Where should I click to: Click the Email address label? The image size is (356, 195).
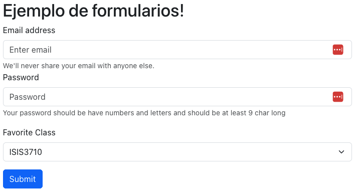pyautogui.click(x=29, y=31)
